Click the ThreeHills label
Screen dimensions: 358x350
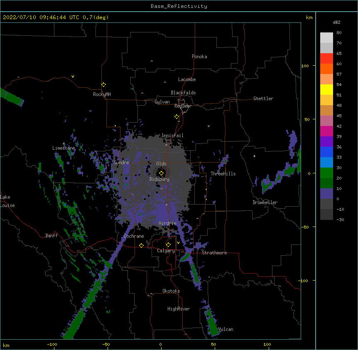223,174
